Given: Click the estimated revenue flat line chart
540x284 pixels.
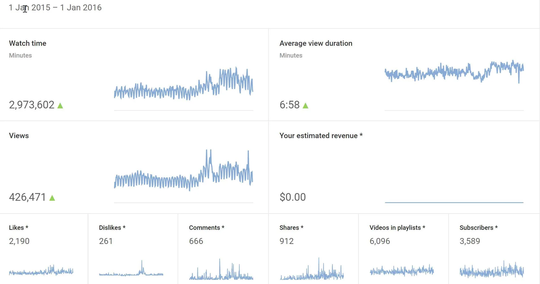Looking at the screenshot, I should (454, 202).
